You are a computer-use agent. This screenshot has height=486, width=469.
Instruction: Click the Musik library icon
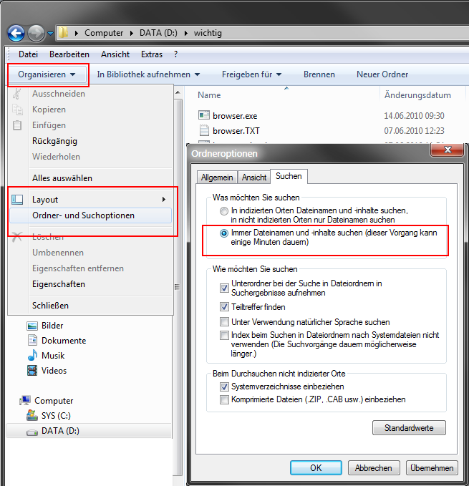pyautogui.click(x=32, y=355)
